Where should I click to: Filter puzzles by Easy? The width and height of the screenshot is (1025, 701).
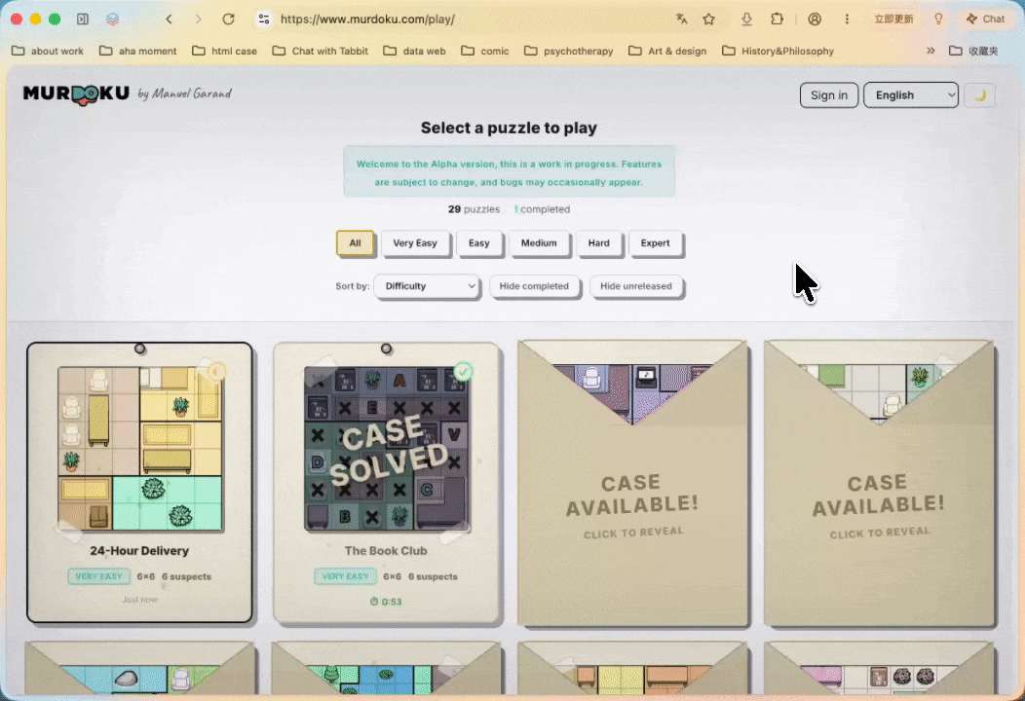pos(478,243)
